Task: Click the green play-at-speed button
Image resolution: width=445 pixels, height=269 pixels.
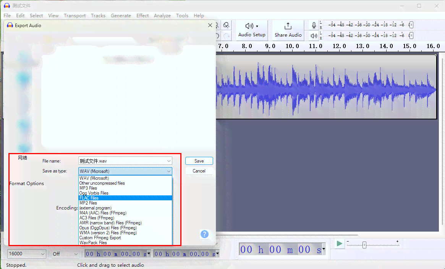Action: click(339, 243)
